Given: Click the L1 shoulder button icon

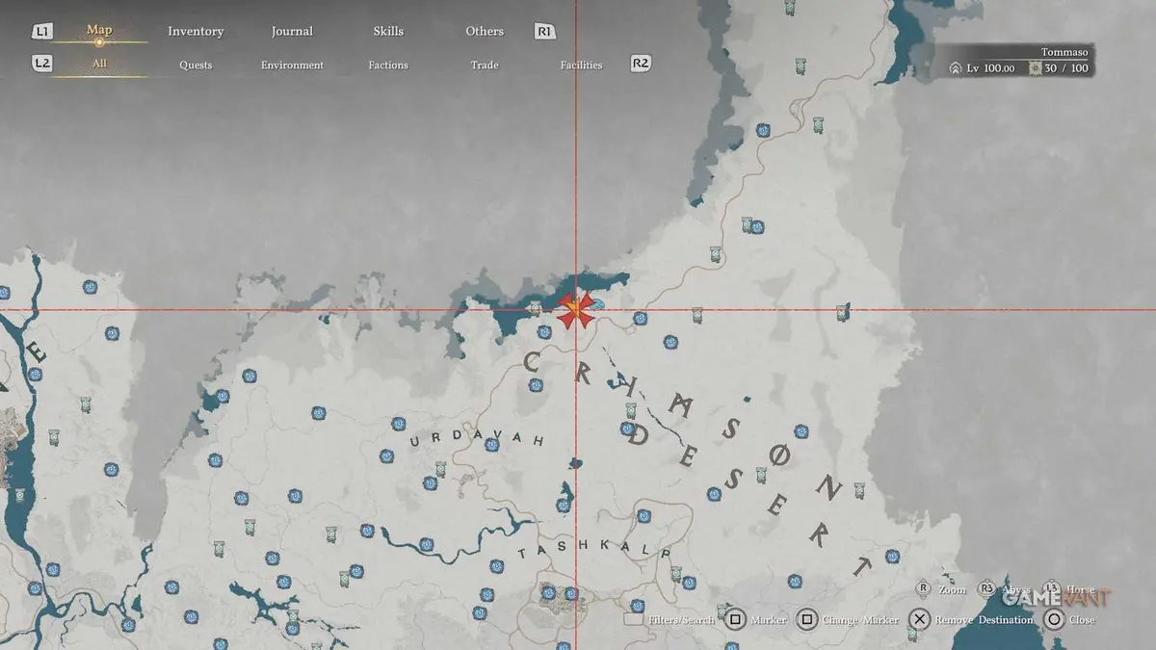Looking at the screenshot, I should [41, 32].
